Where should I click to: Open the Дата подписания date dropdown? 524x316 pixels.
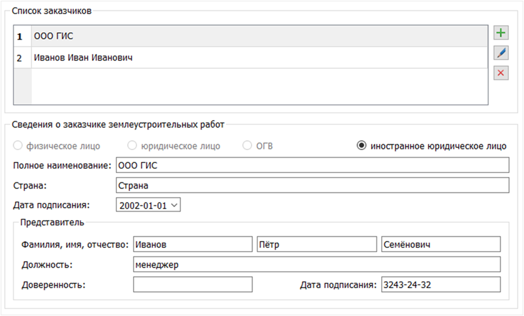[x=175, y=206]
